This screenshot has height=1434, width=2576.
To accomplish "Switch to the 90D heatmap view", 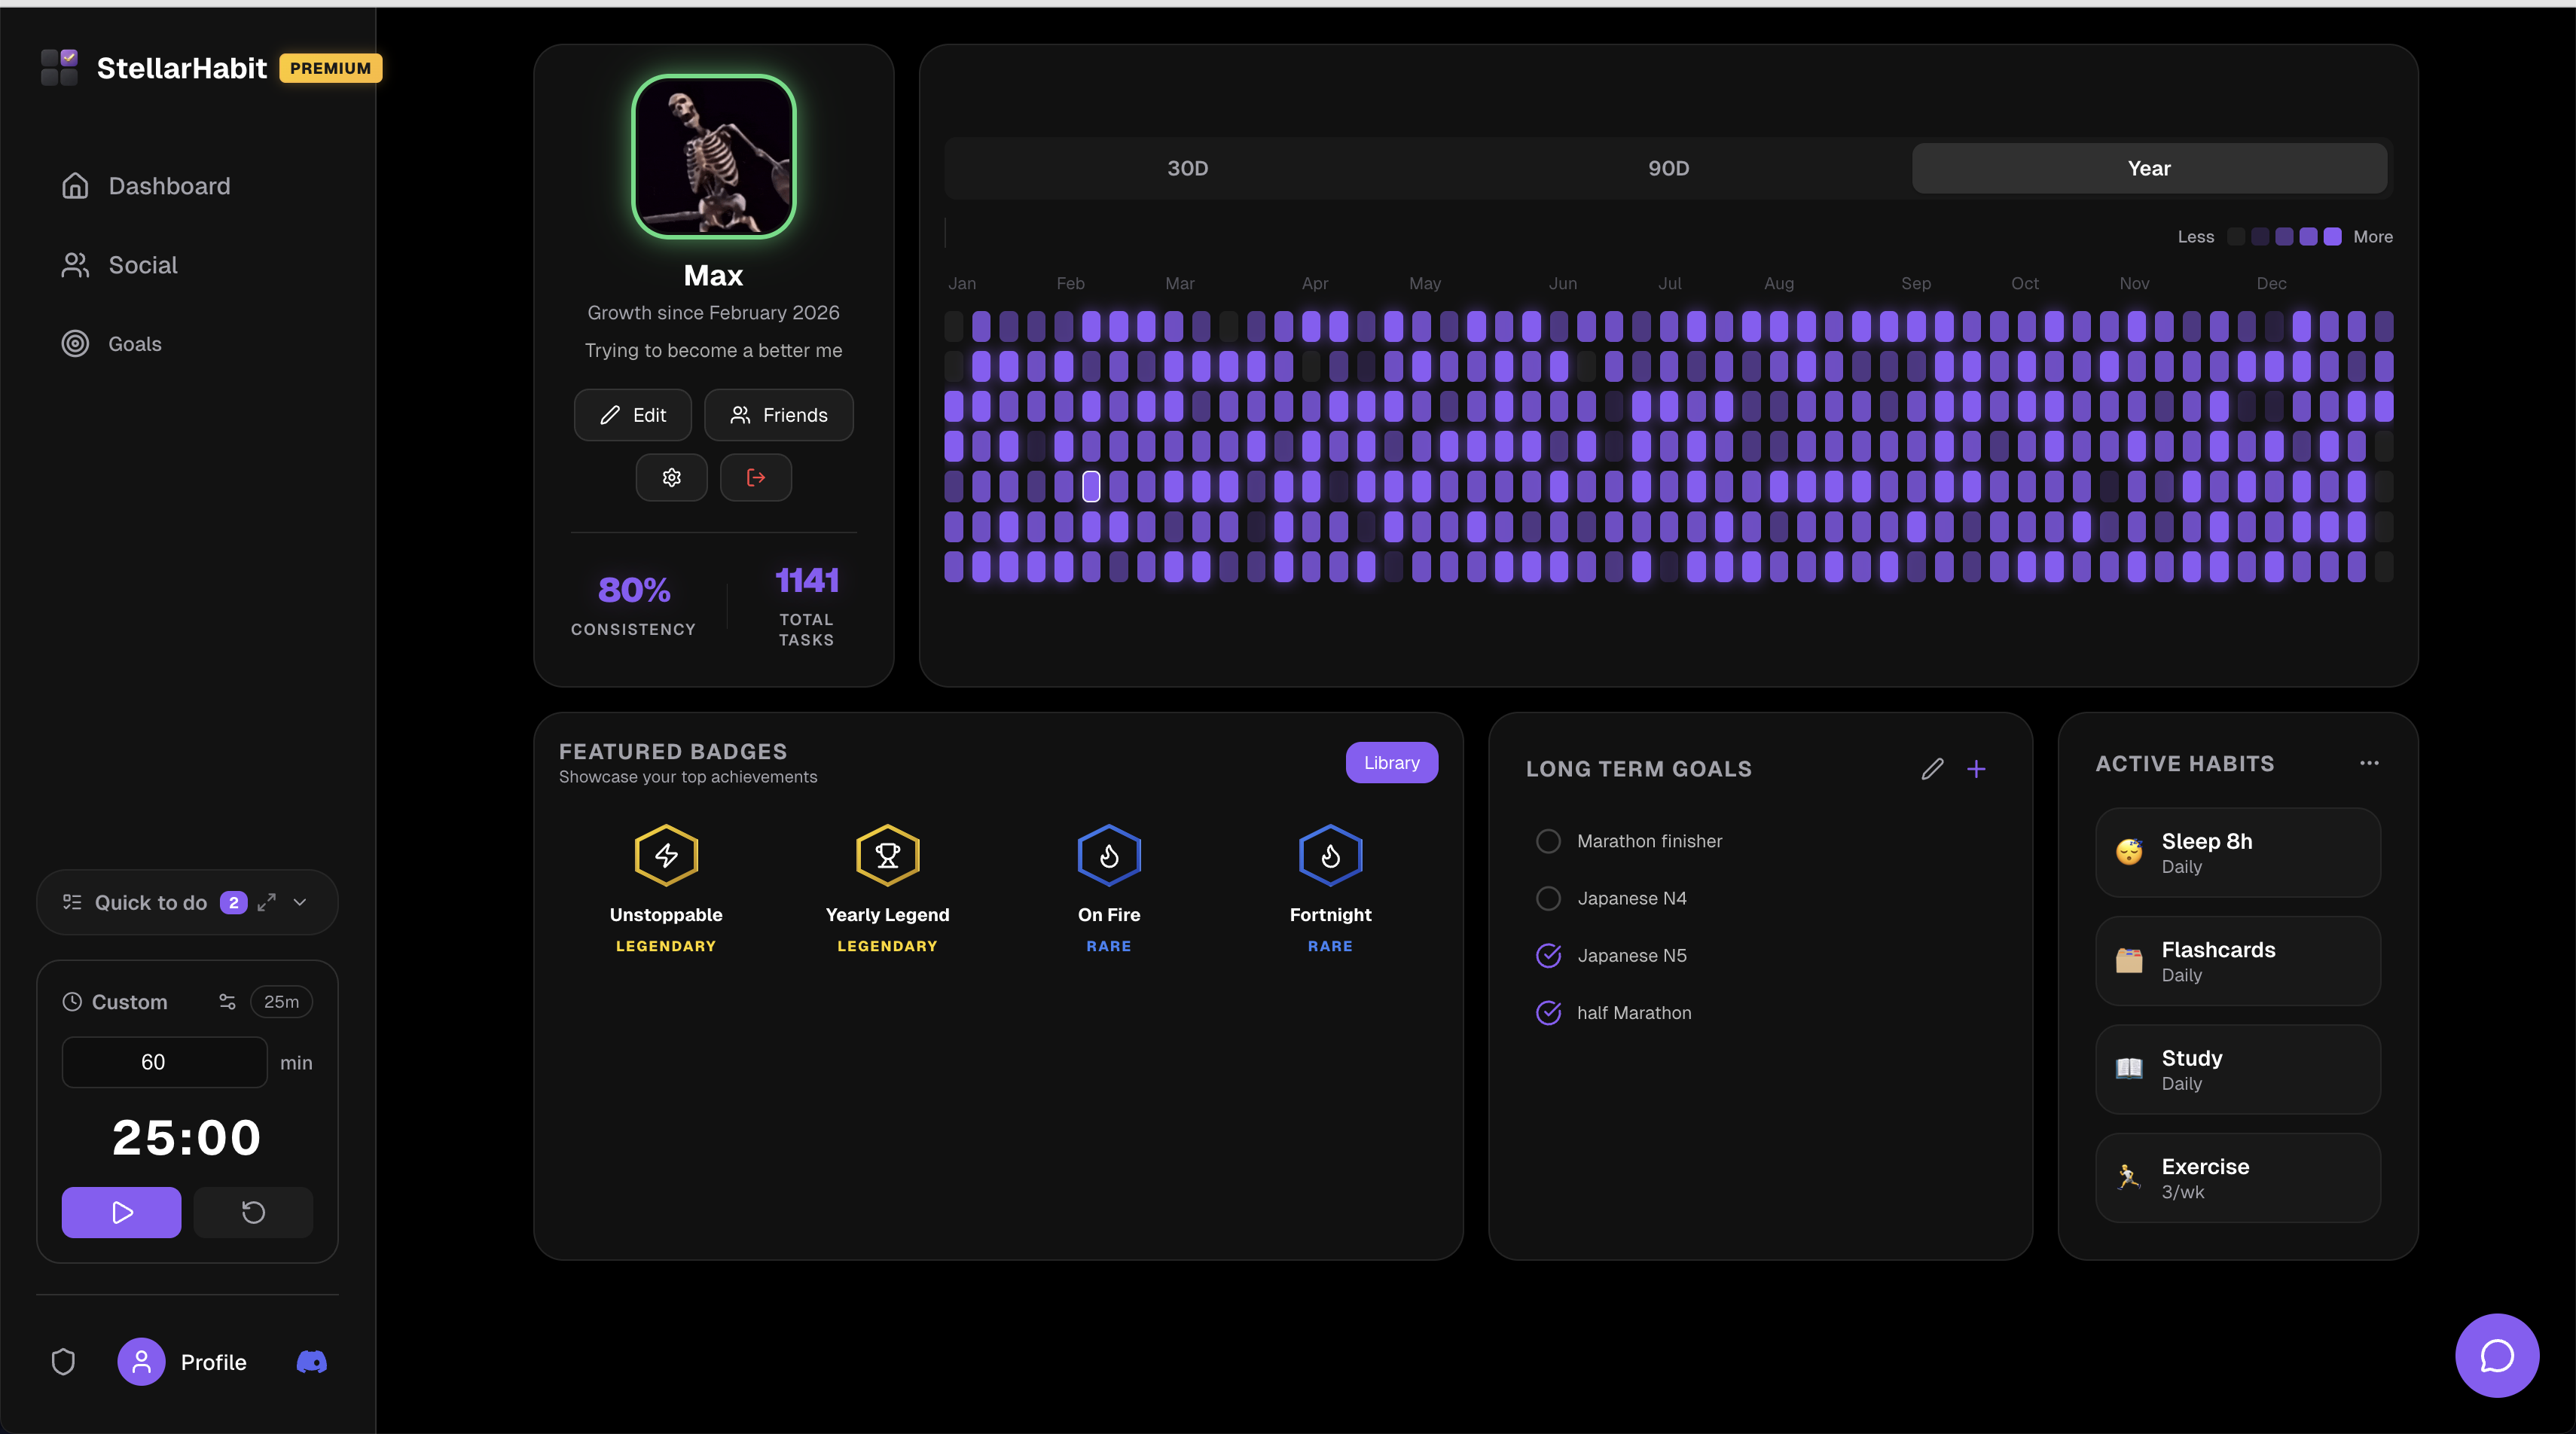I will pyautogui.click(x=1667, y=168).
